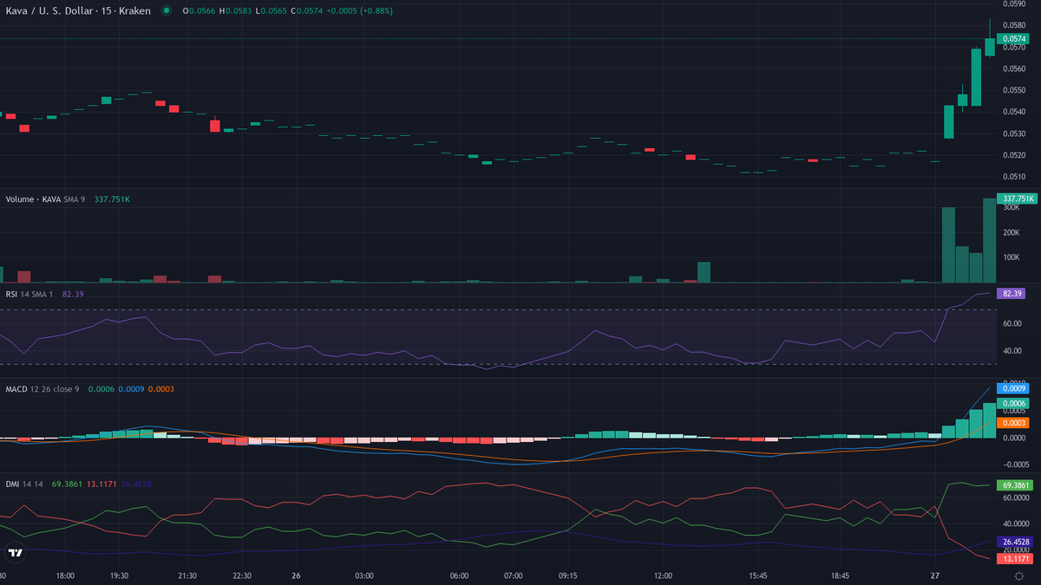Click the 60.0000 DMI axis label
Viewport: 1041px width, 585px height.
pyautogui.click(x=1014, y=498)
